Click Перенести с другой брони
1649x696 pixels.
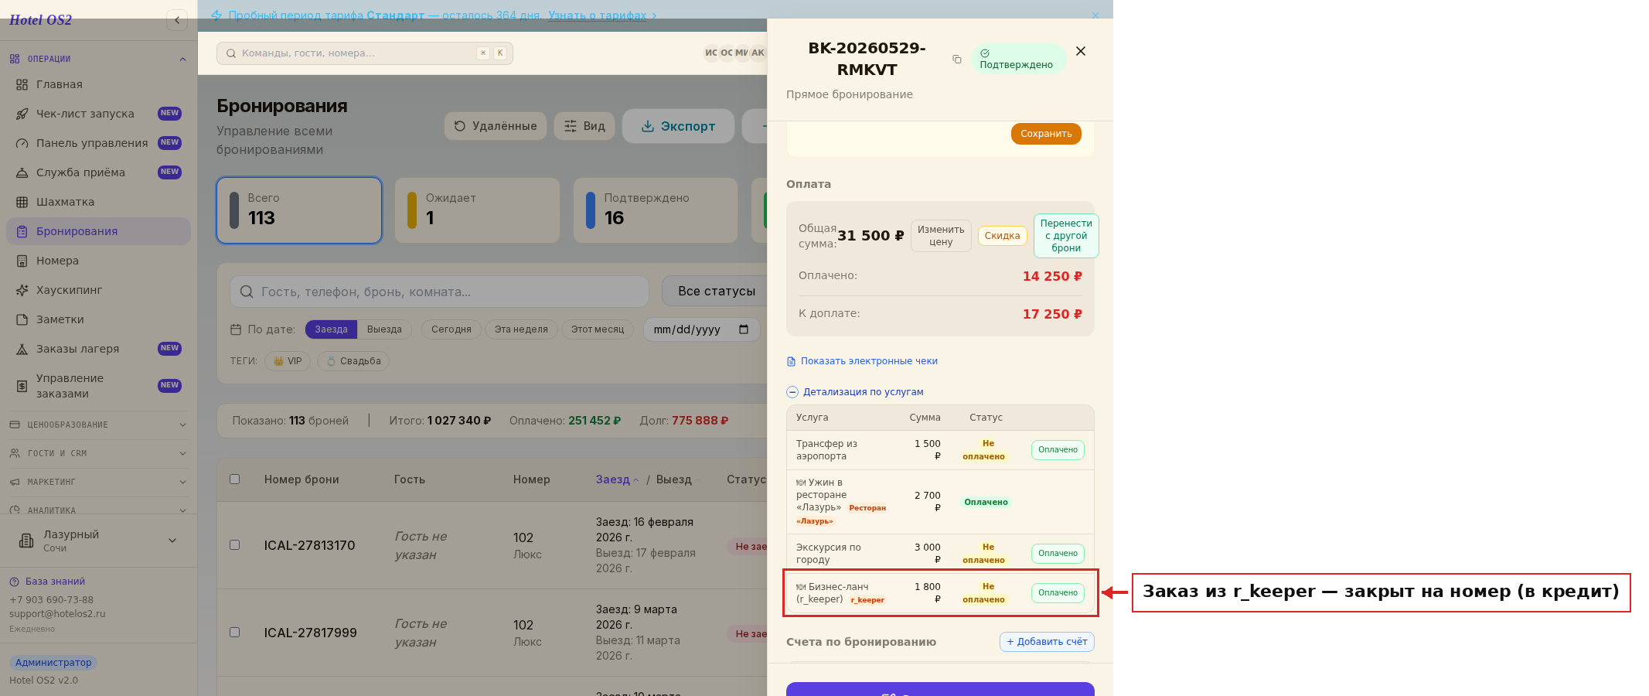(x=1066, y=236)
